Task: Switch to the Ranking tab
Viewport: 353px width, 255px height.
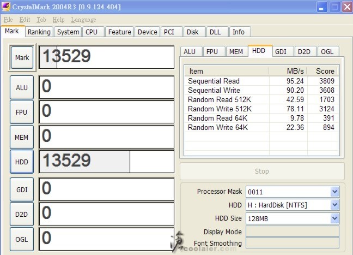Action: [39, 32]
